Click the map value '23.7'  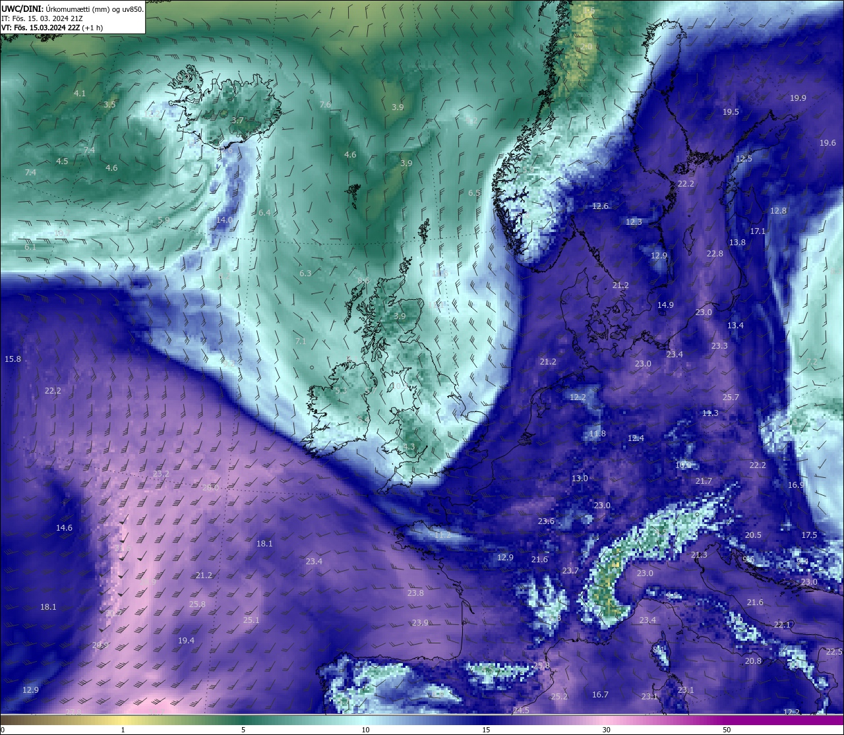pos(570,571)
